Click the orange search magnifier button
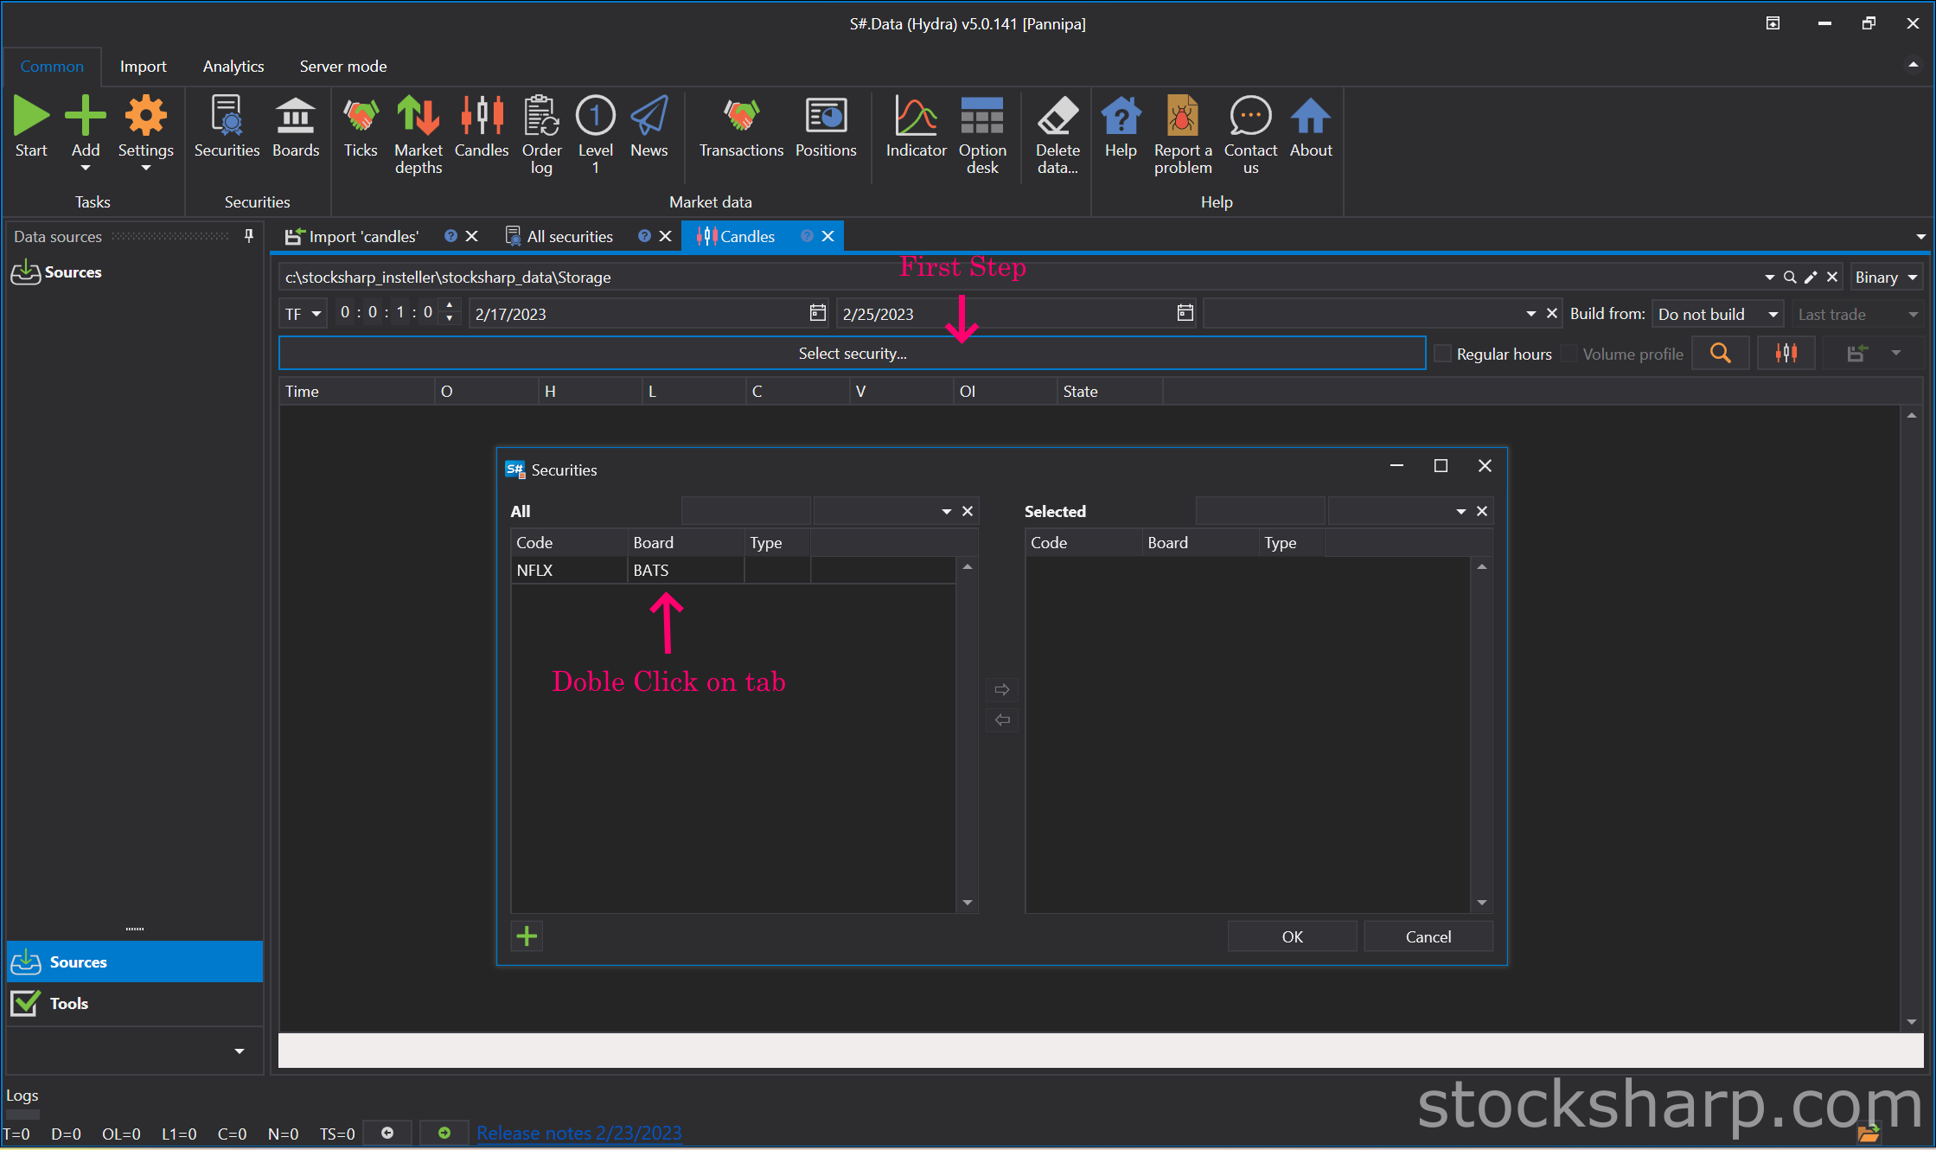1936x1150 pixels. click(x=1720, y=354)
